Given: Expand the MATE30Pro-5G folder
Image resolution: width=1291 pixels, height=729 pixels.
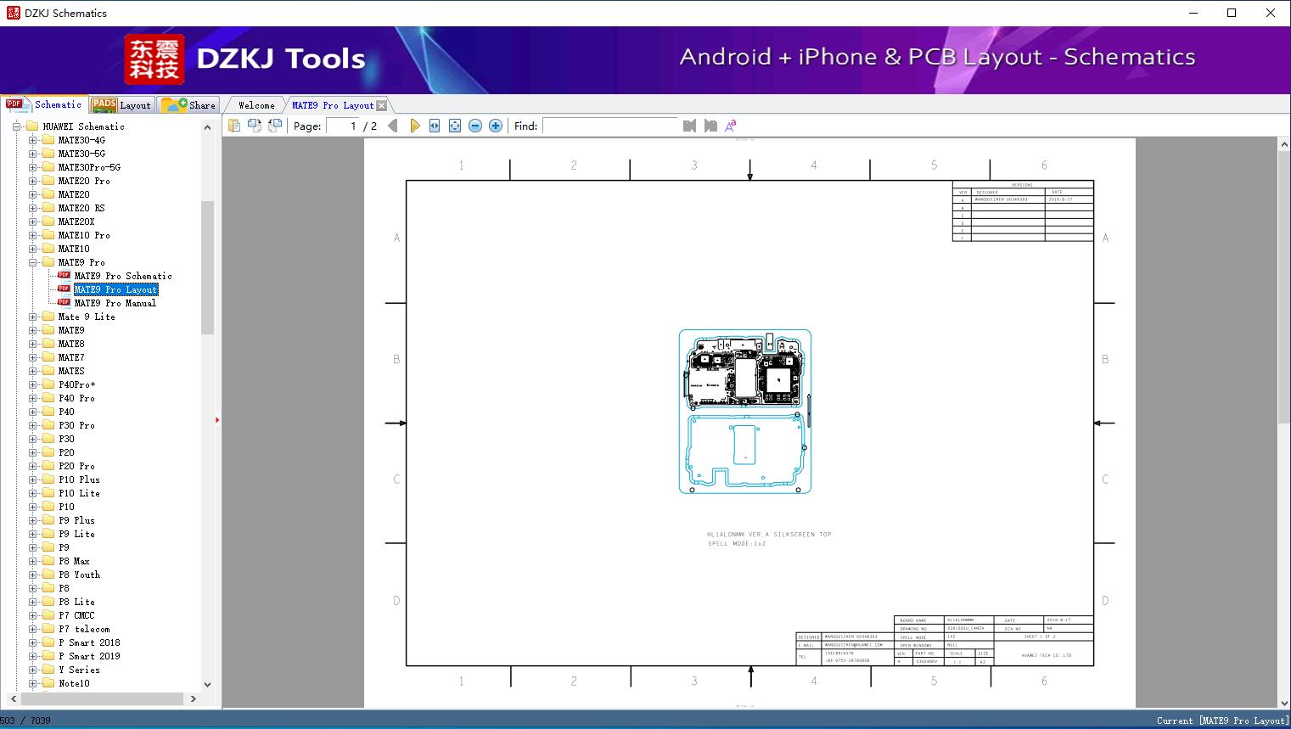Looking at the screenshot, I should click(32, 167).
